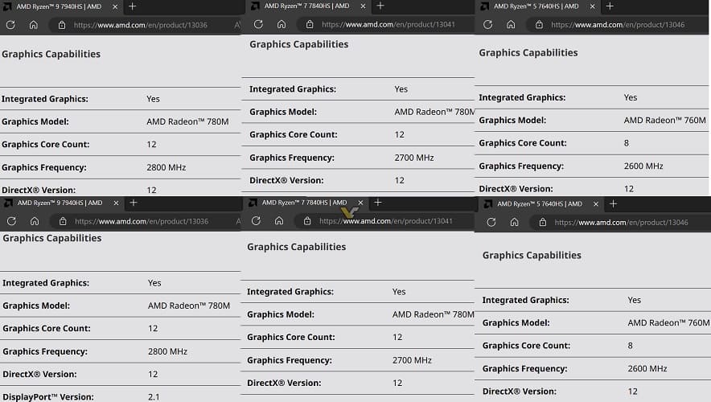The image size is (711, 402).
Task: View site info lock in bottom-left Ryzen 9 window
Action: [x=63, y=221]
